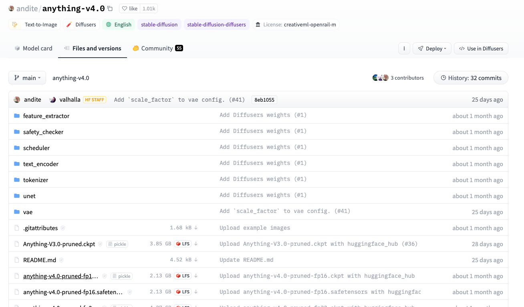524x307 pixels.
Task: Click the feature_extractor folder icon
Action: point(17,116)
